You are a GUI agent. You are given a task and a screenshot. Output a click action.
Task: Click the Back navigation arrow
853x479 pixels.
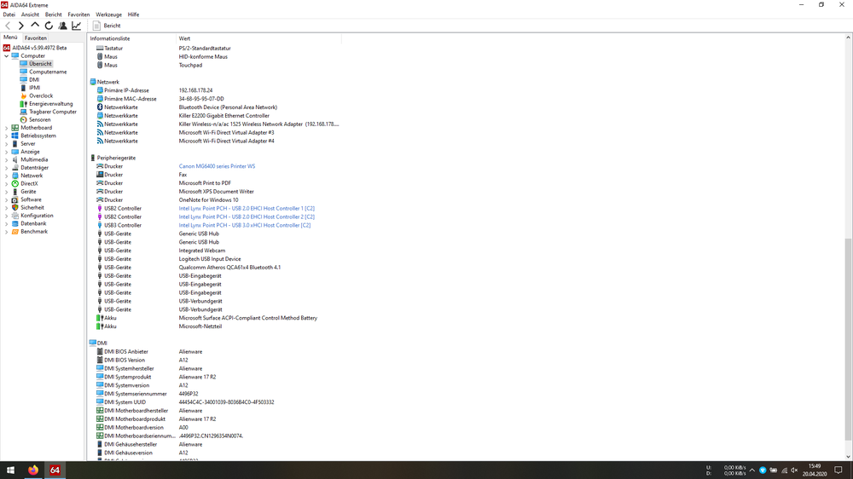(8, 26)
